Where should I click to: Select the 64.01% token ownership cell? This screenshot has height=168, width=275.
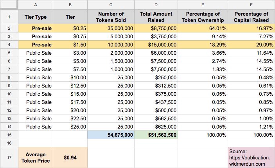pos(203,28)
